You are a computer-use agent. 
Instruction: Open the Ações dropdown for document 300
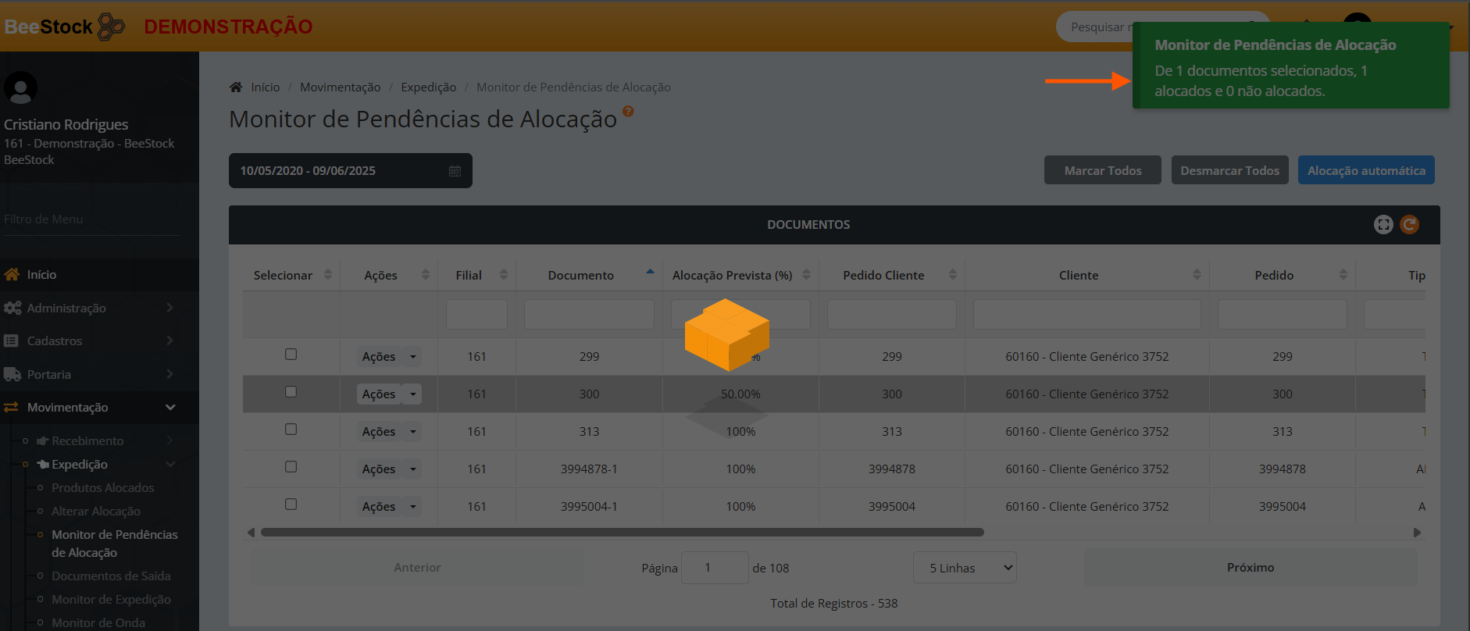412,394
